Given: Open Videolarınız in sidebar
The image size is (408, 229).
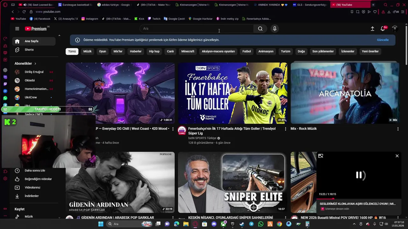Looking at the screenshot, I should [34, 188].
